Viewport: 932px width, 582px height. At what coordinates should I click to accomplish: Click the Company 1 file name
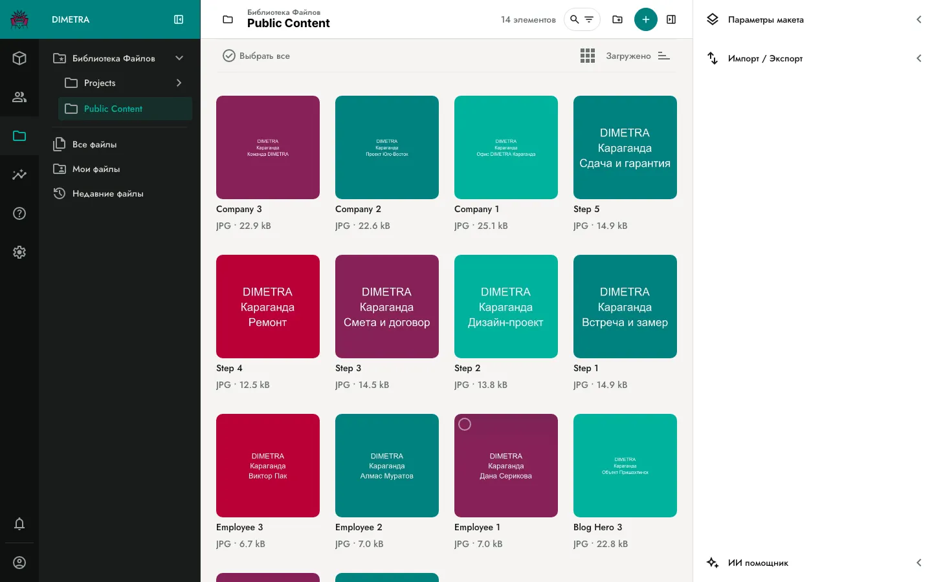(476, 209)
